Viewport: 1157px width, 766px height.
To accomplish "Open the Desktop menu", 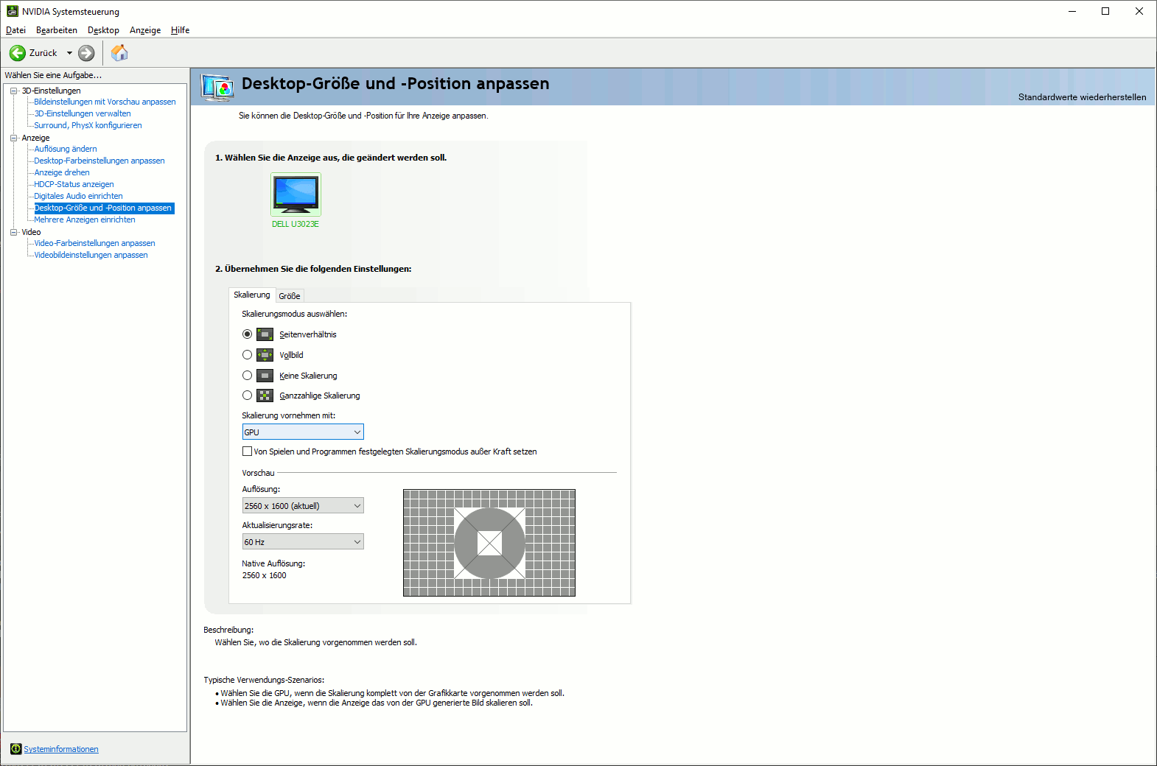I will coord(103,30).
